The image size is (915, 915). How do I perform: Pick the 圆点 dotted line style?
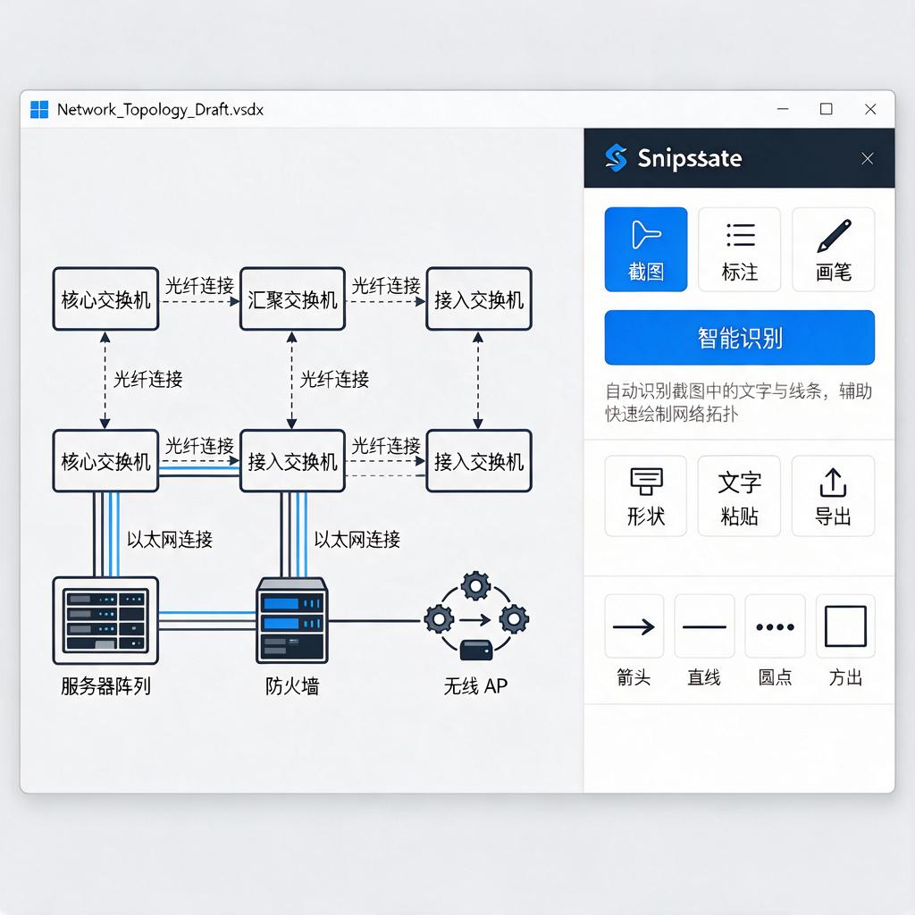[775, 626]
